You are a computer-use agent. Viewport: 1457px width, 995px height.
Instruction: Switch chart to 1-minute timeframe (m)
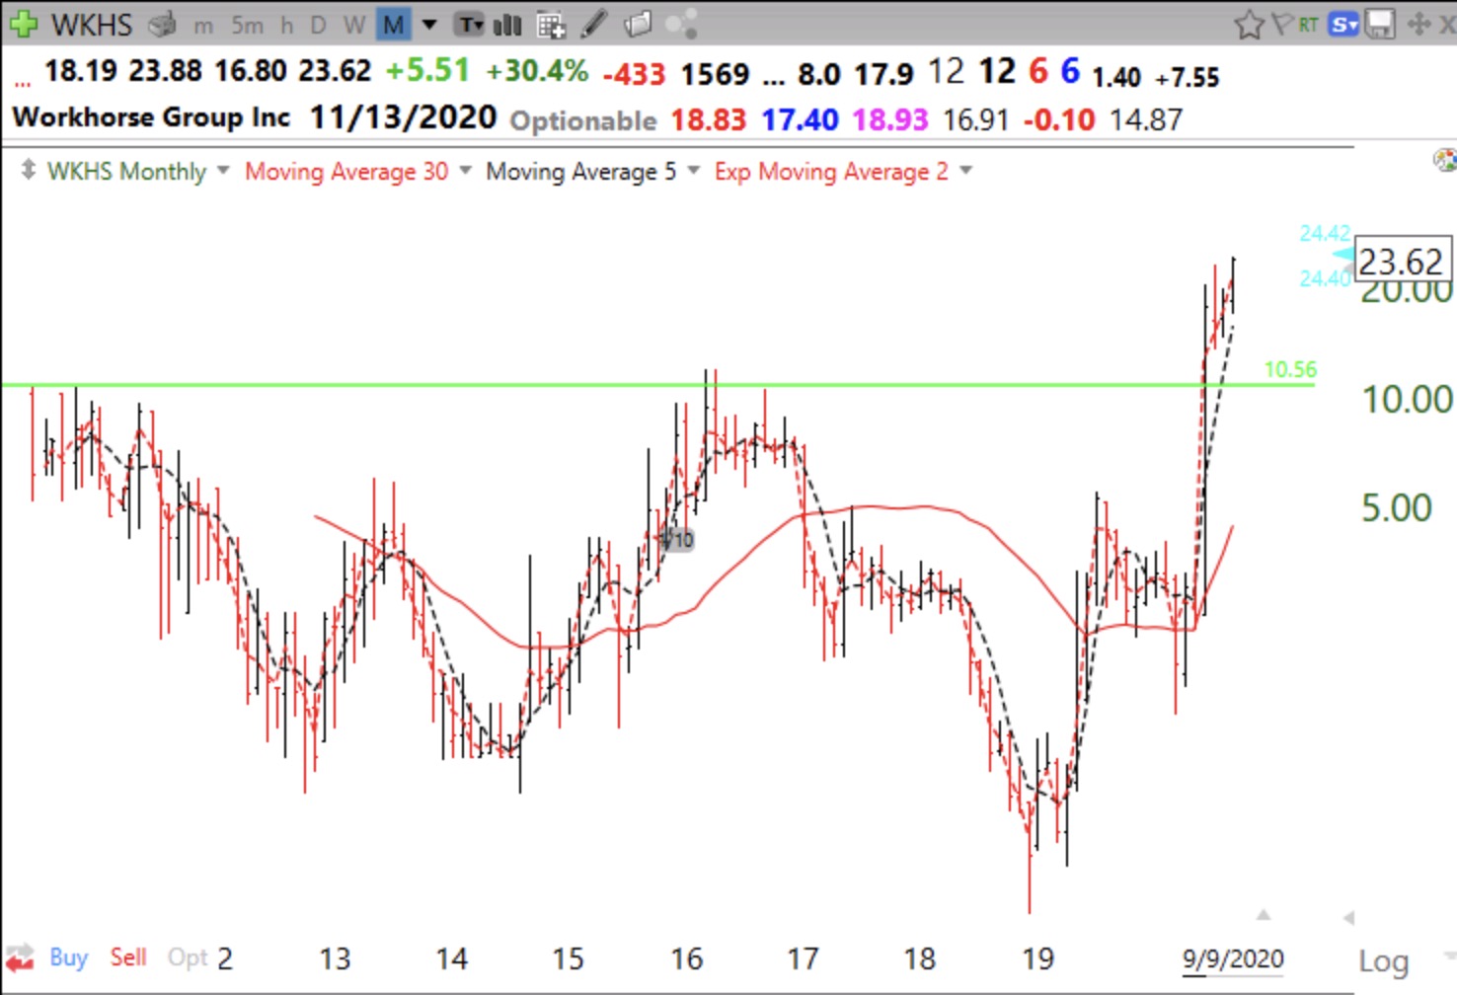(203, 26)
